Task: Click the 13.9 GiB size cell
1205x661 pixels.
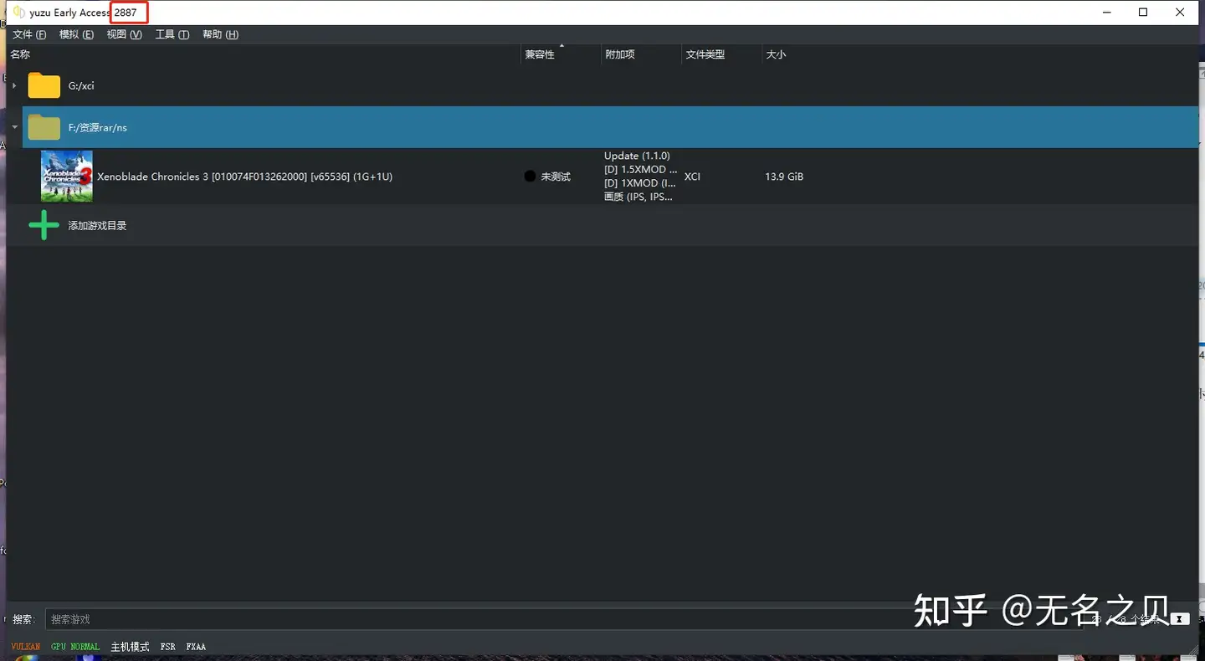Action: pyautogui.click(x=784, y=177)
